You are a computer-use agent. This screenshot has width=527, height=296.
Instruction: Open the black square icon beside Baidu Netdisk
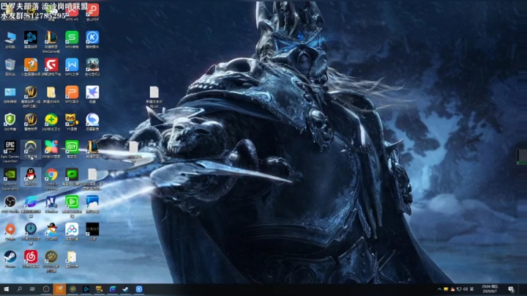point(92,232)
